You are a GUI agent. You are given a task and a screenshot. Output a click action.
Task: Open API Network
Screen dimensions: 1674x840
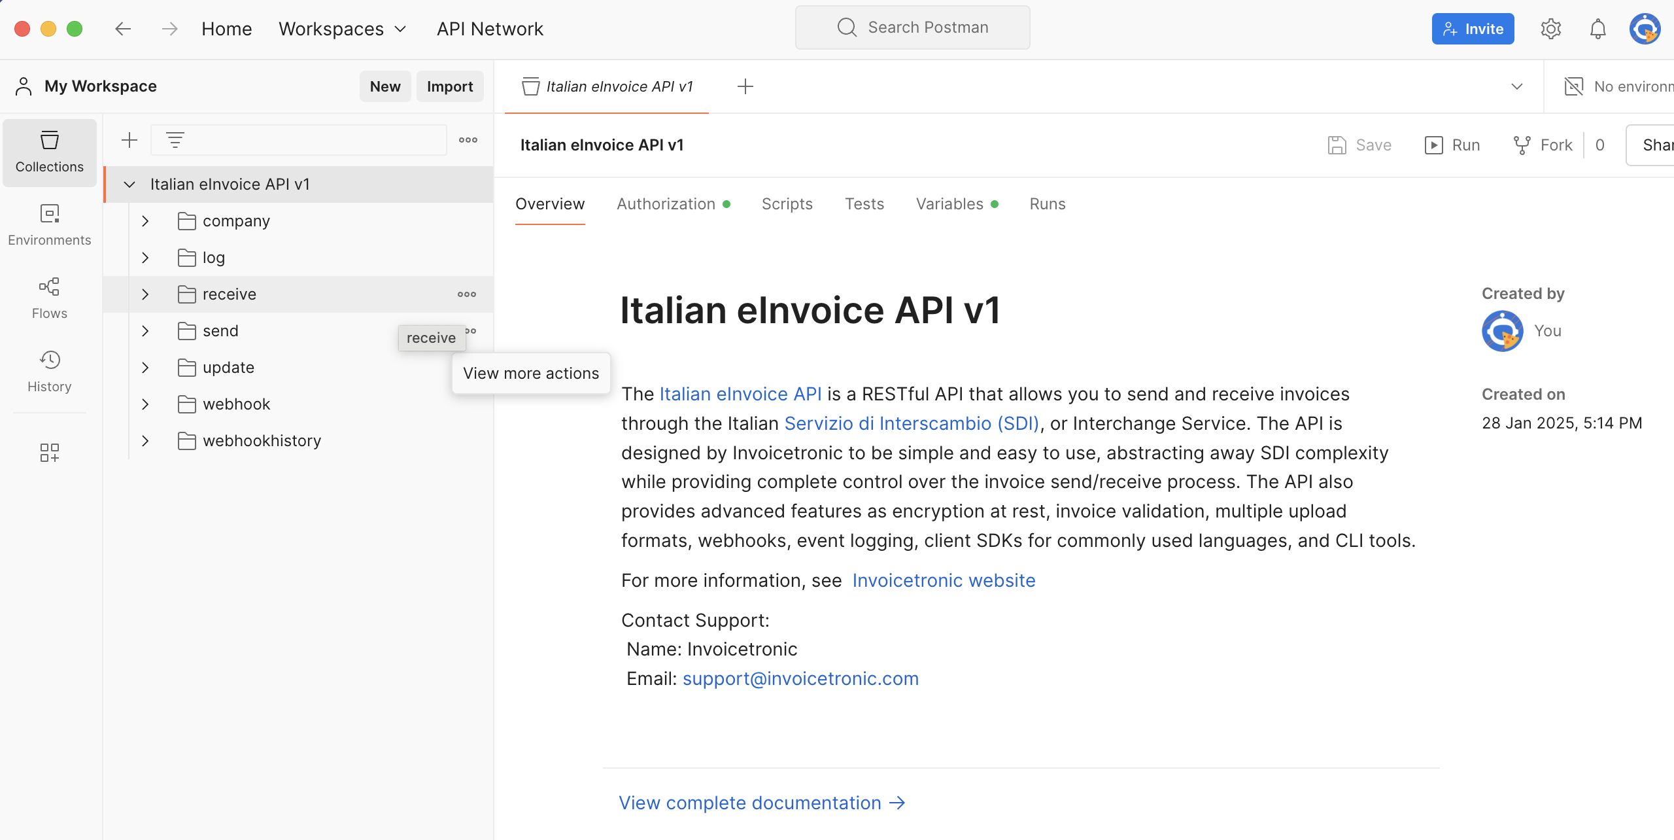[x=490, y=29]
